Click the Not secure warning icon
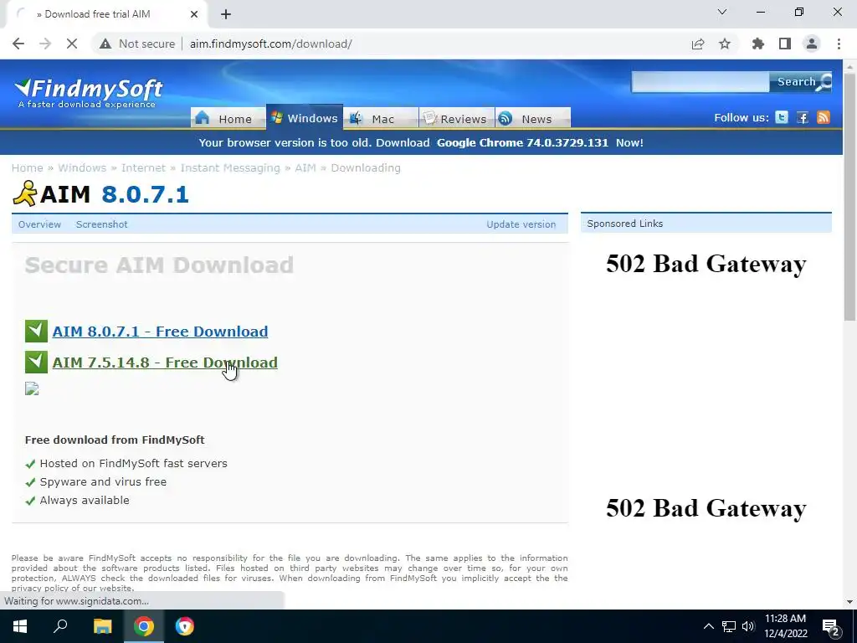Viewport: 857px width, 643px height. (105, 44)
